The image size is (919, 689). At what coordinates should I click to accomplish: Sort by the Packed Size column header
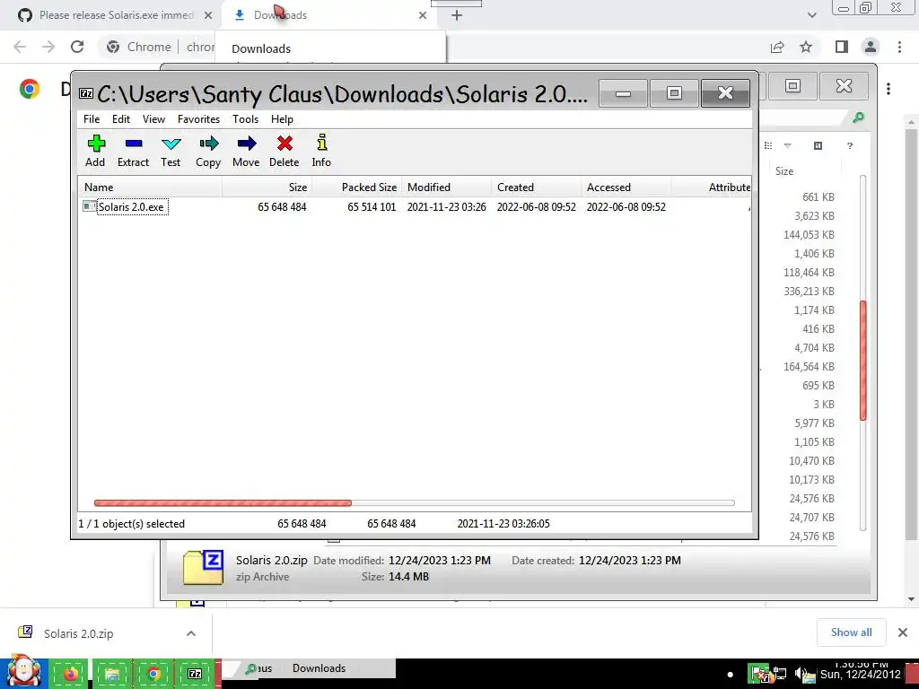(357, 188)
